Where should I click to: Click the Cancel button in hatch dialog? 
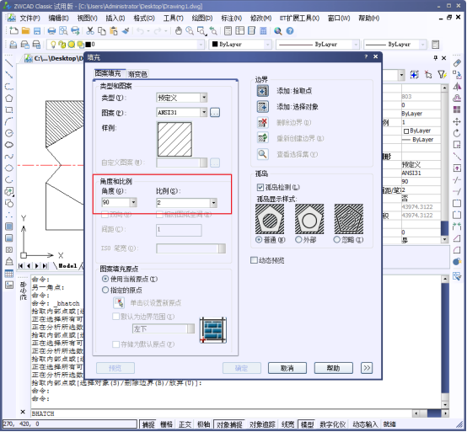(x=287, y=368)
